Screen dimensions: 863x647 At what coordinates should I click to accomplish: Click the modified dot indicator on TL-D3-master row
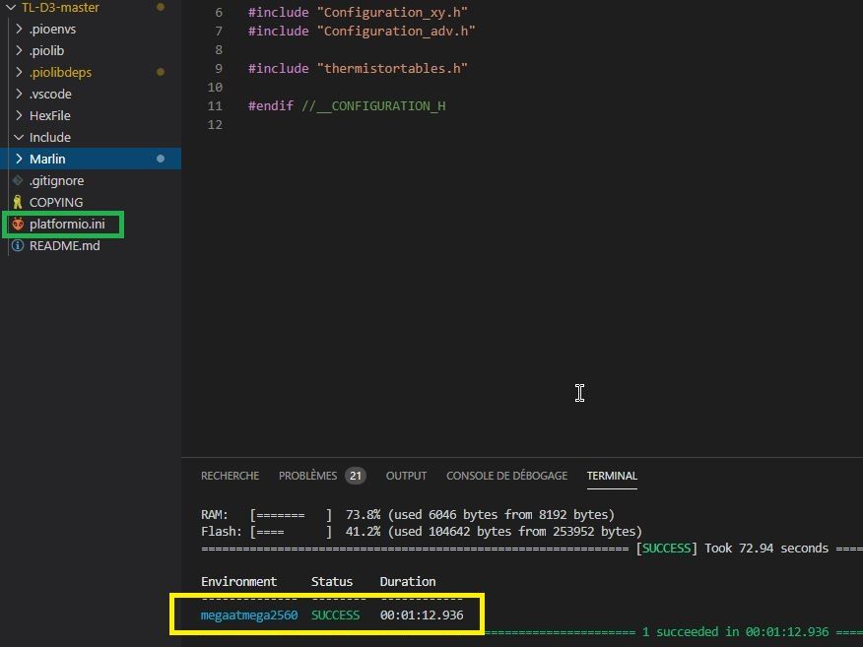tap(161, 7)
